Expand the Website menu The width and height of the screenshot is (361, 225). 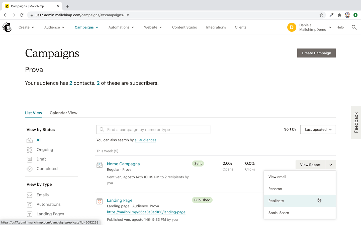[153, 27]
